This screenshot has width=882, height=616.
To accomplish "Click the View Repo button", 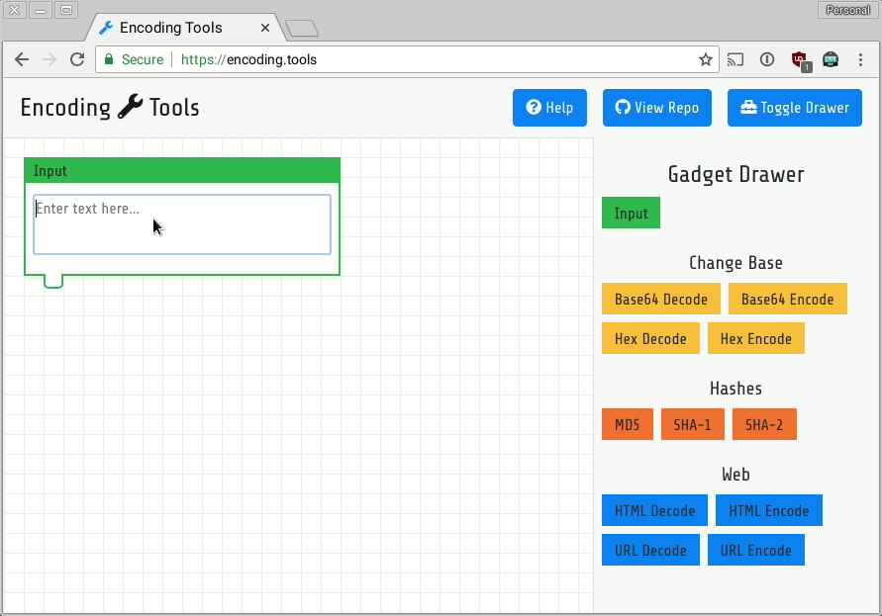I will click(657, 108).
